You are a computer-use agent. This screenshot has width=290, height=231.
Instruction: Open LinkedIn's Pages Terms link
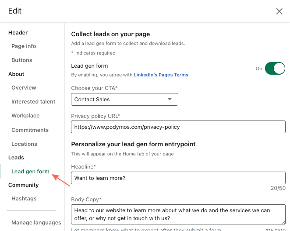click(161, 75)
